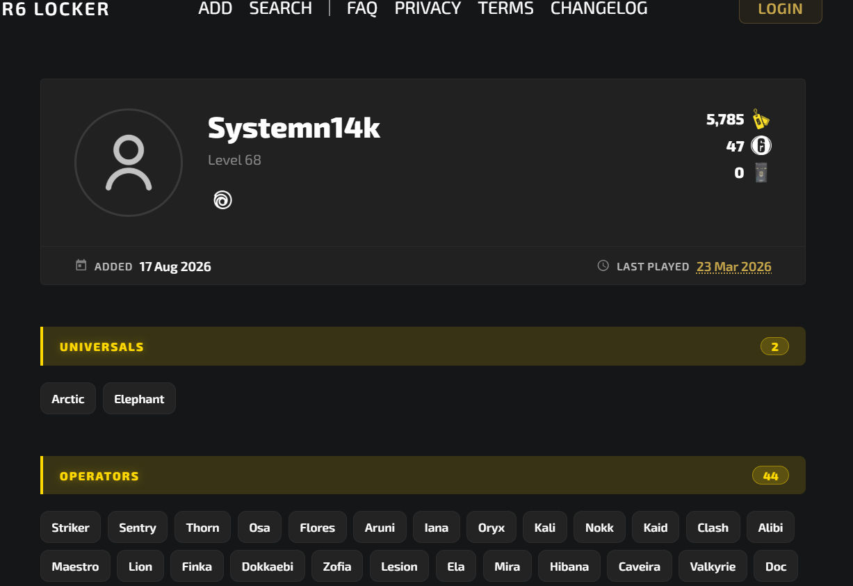Click the R6 LOCKER site logo
Viewport: 853px width, 586px height.
55,9
